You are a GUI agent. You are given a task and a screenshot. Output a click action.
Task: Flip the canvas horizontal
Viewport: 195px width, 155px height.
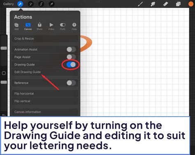coord(45,94)
